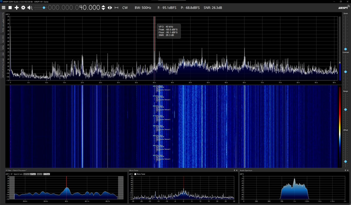The image size is (351, 205).
Task: Click the Filter button in IF Spectrum
Action: tap(47, 174)
